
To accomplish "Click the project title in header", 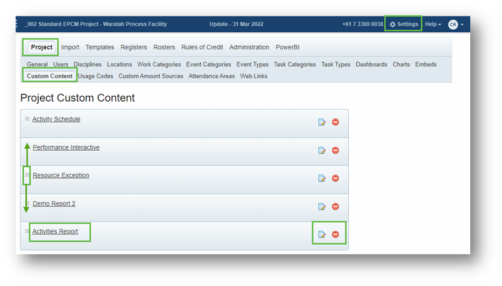I will point(96,24).
